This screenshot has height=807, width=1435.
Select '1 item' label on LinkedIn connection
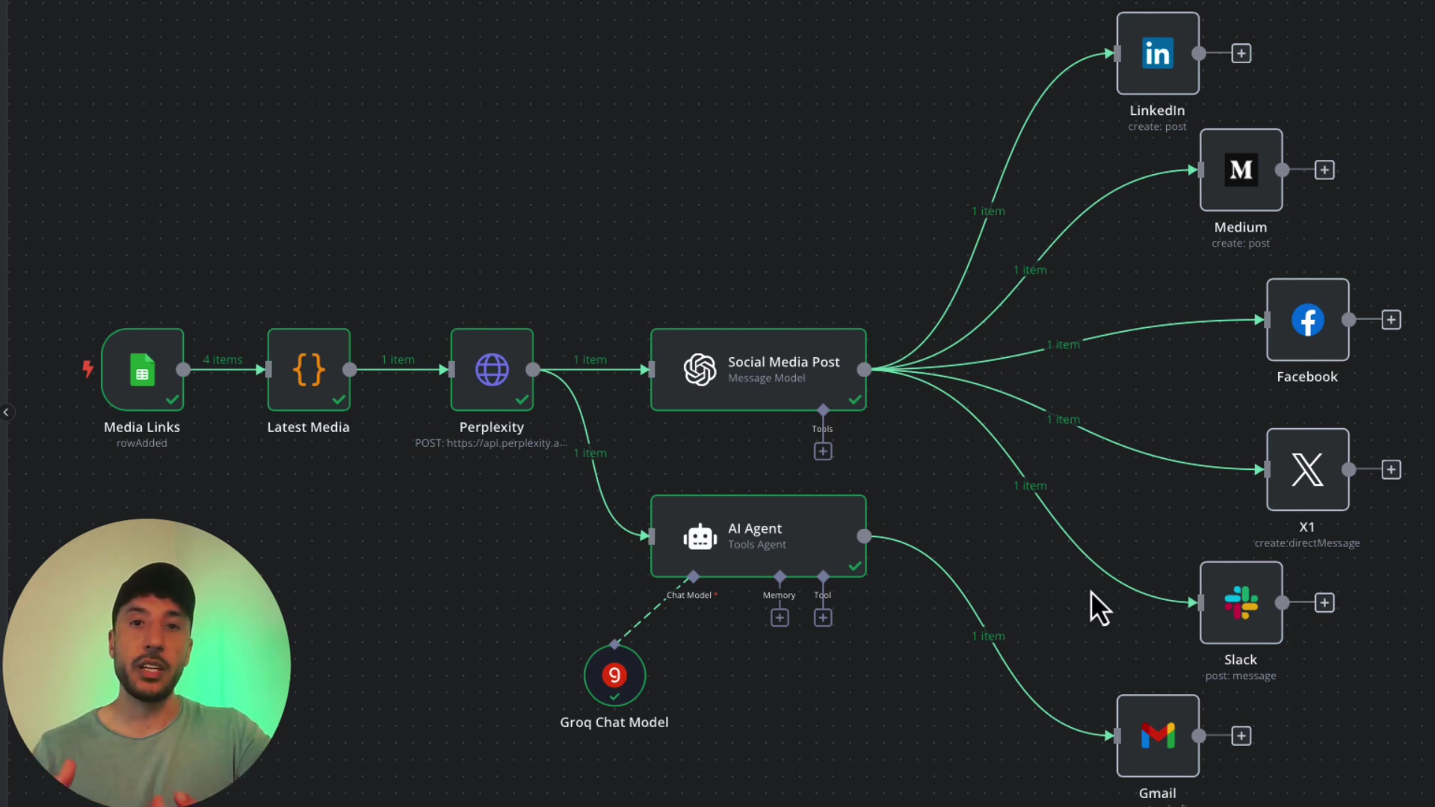tap(988, 211)
